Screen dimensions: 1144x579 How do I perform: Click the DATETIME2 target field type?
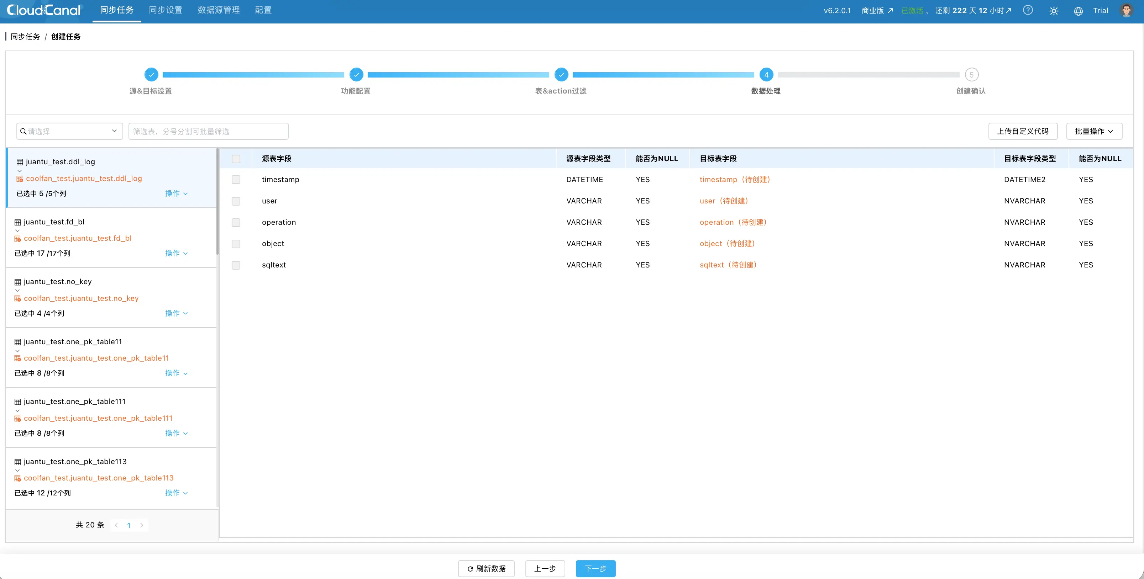1024,180
